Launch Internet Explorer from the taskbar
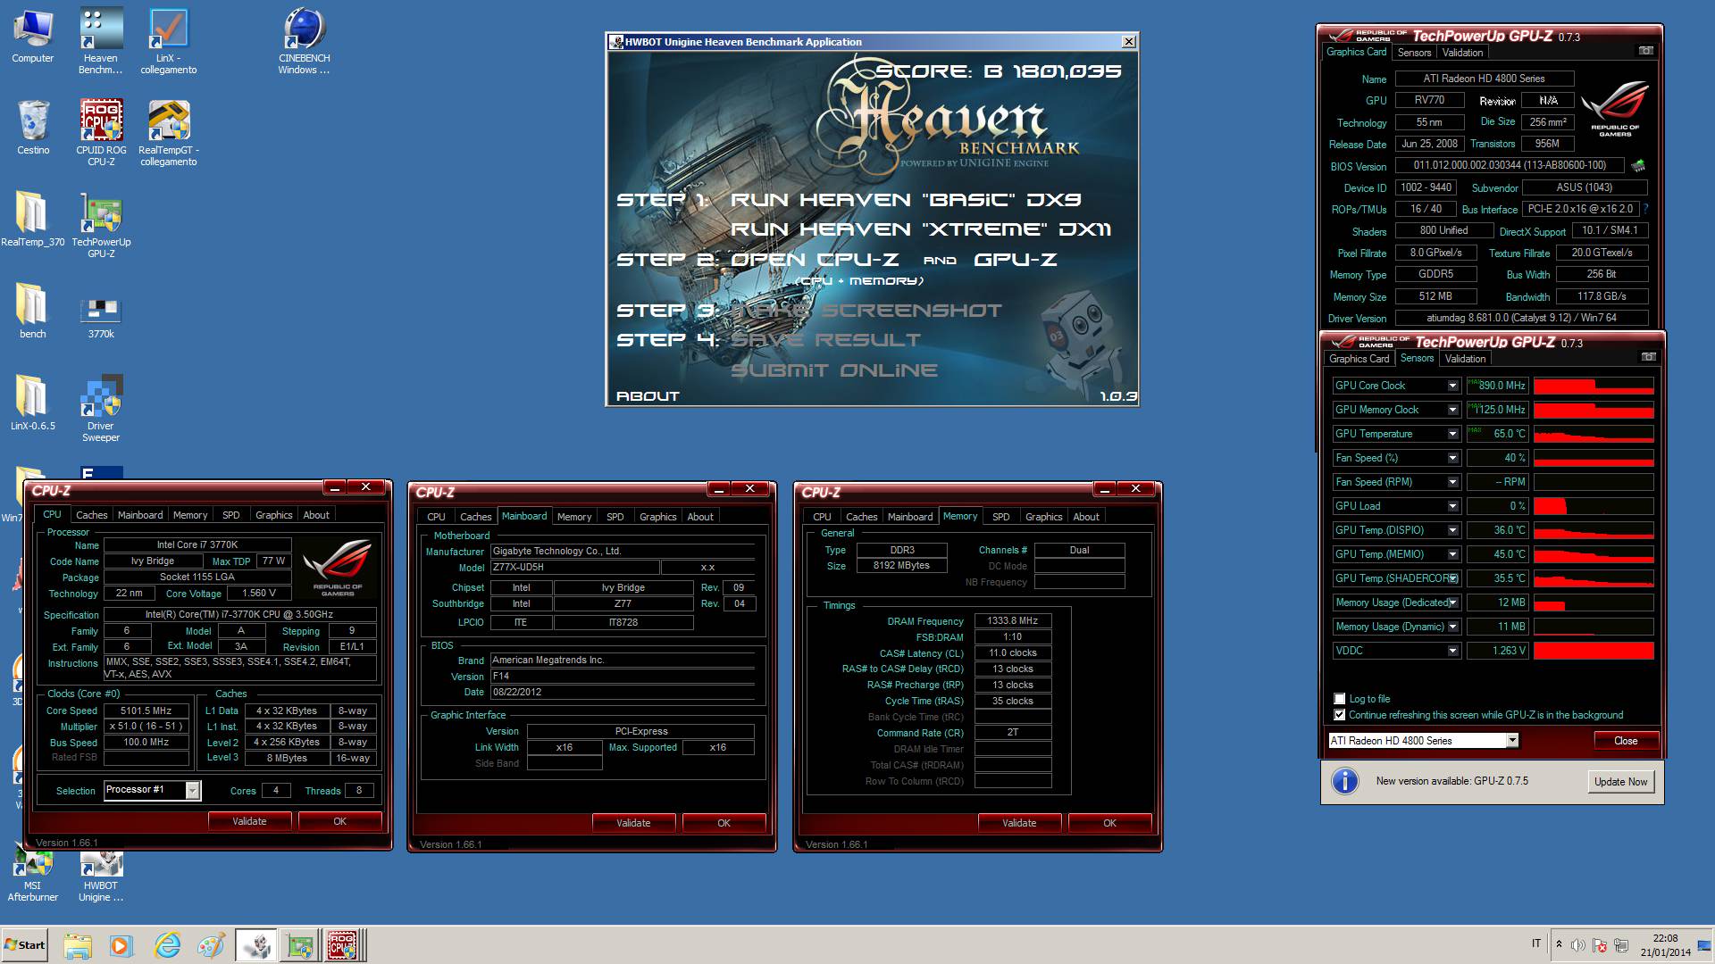 166,944
